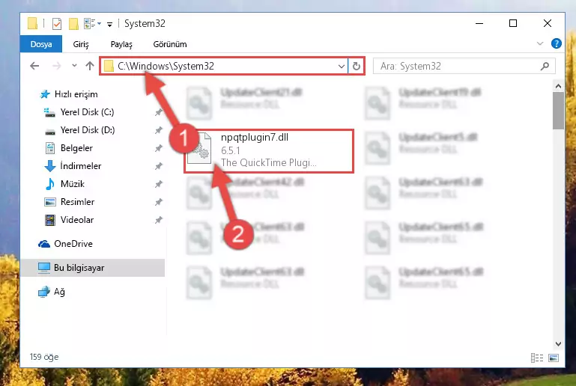This screenshot has width=576, height=386.
Task: Open the Customize Quick Access Toolbar dropdown arrow
Action: (x=109, y=25)
